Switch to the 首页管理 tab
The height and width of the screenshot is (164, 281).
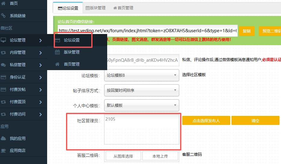tap(123, 8)
